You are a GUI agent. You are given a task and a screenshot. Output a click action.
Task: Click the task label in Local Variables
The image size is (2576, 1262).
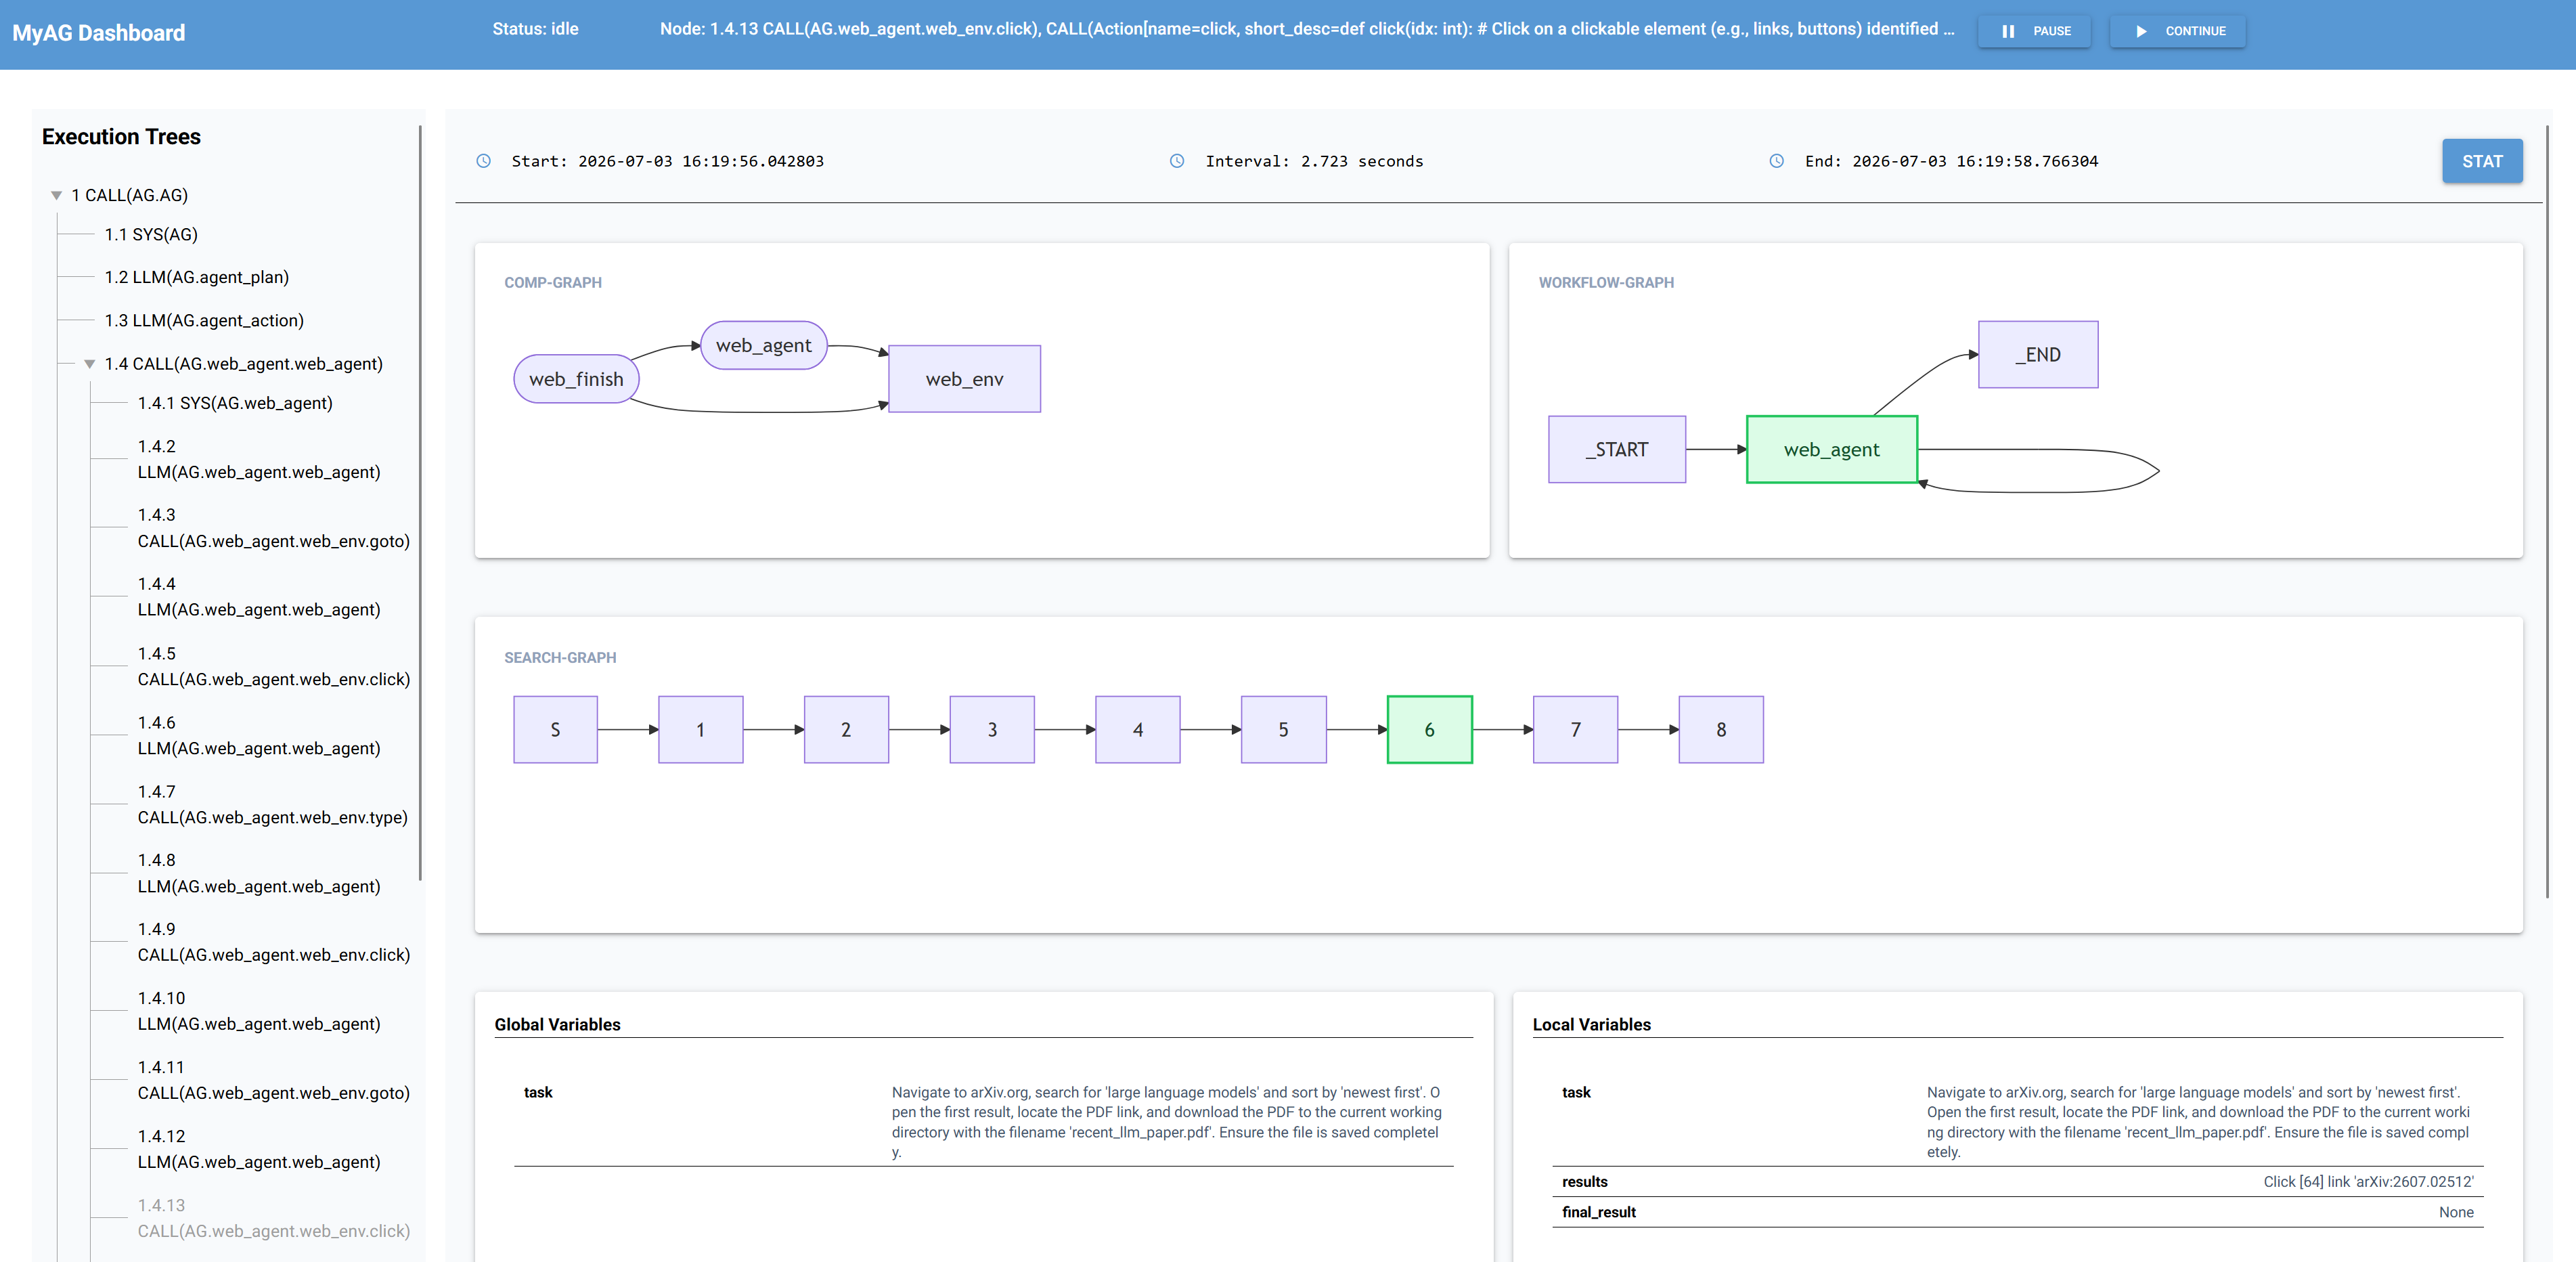pos(1576,1092)
